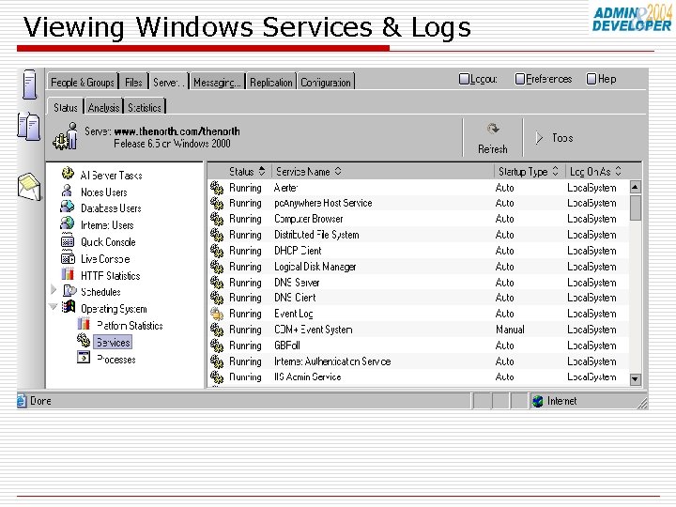The width and height of the screenshot is (676, 507).
Task: Click the HTTP Statistics chart icon
Action: click(68, 274)
